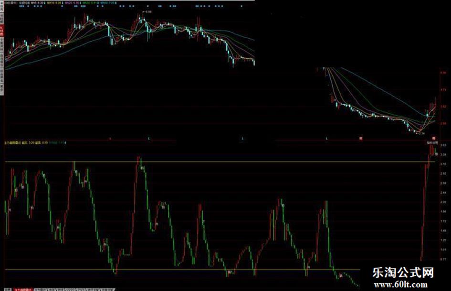Click the 超卖 0.50 indicator value
The image size is (451, 291).
point(42,142)
